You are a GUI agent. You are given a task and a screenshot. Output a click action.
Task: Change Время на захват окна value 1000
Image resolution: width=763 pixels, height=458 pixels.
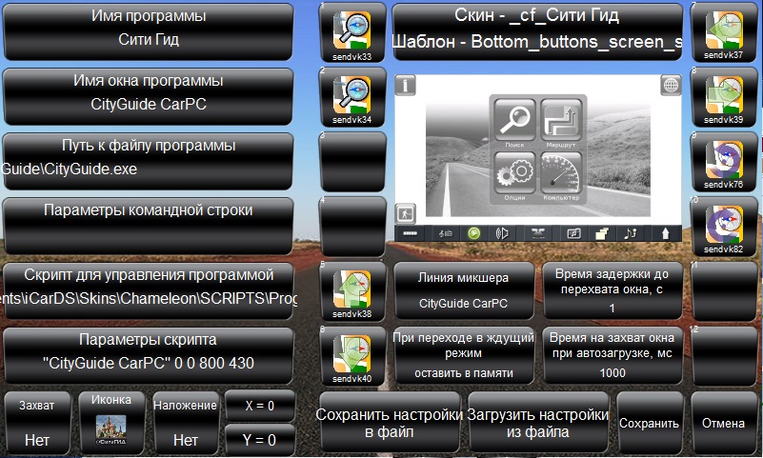pyautogui.click(x=612, y=356)
